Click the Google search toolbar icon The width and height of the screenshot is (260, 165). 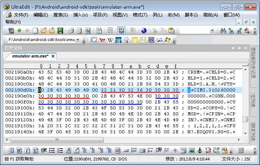click(x=94, y=40)
